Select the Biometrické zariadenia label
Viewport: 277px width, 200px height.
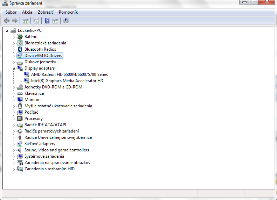coord(45,43)
